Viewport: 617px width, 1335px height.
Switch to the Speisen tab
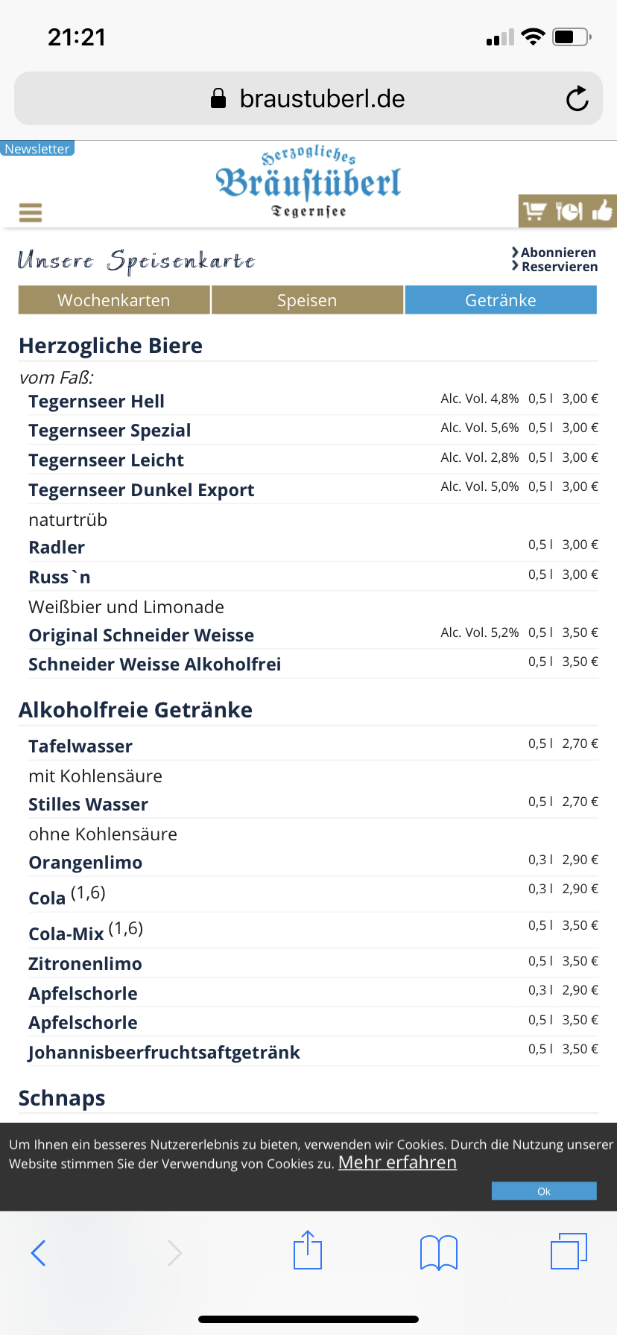click(307, 300)
